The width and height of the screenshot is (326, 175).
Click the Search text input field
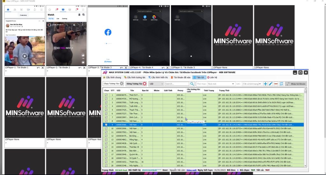(x=177, y=84)
